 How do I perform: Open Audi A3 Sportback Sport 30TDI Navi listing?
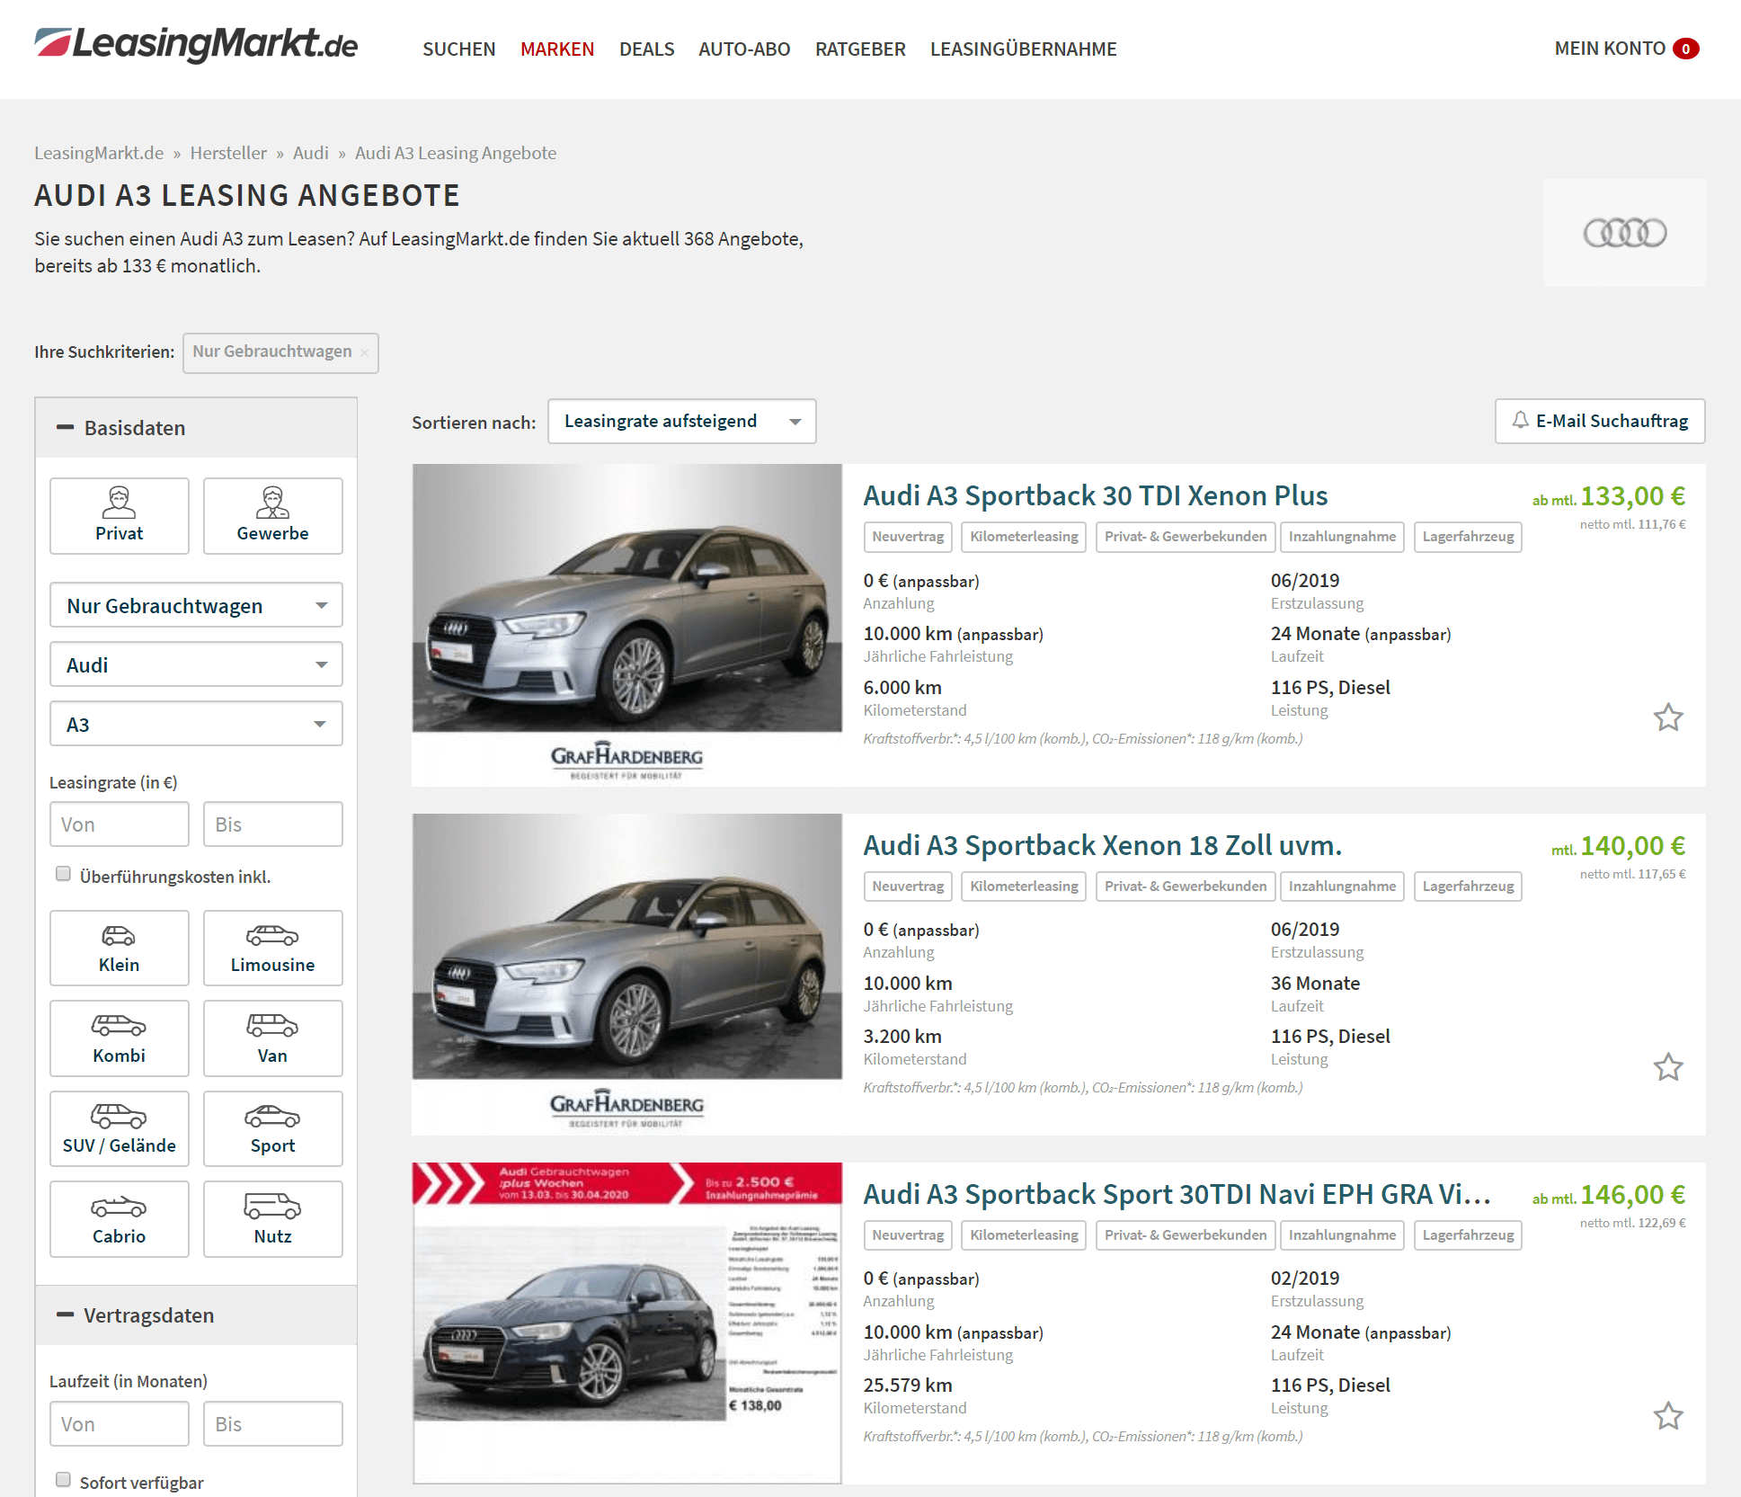[x=1177, y=1194]
